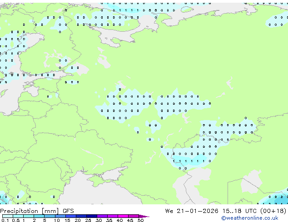This screenshot has height=222, width=288.
Task: Click the '10' legend value label
Action: pos(57,220)
